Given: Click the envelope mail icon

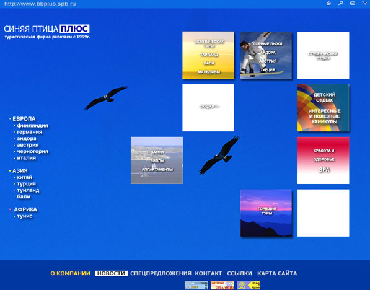Looking at the screenshot, I should click(352, 3).
